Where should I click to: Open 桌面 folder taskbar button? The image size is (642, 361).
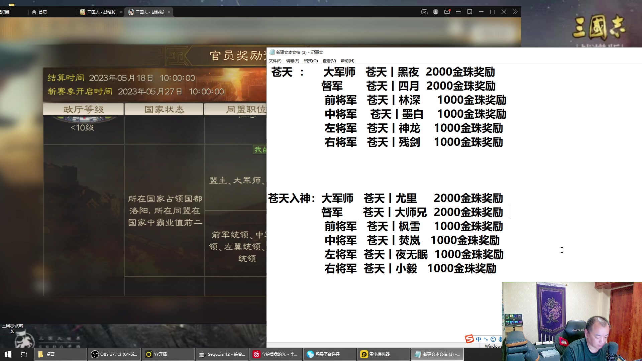(x=60, y=354)
